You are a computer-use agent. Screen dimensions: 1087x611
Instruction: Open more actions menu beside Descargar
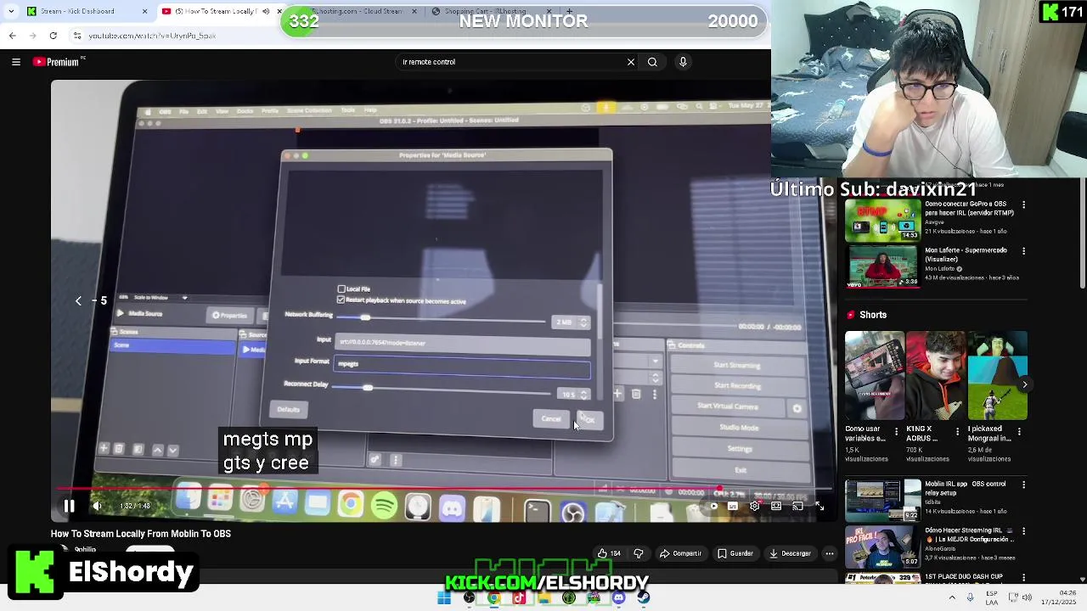[830, 553]
